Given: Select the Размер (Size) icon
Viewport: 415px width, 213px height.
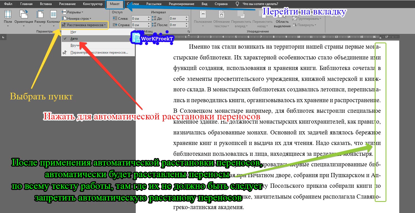Looking at the screenshot, I should tap(41, 17).
